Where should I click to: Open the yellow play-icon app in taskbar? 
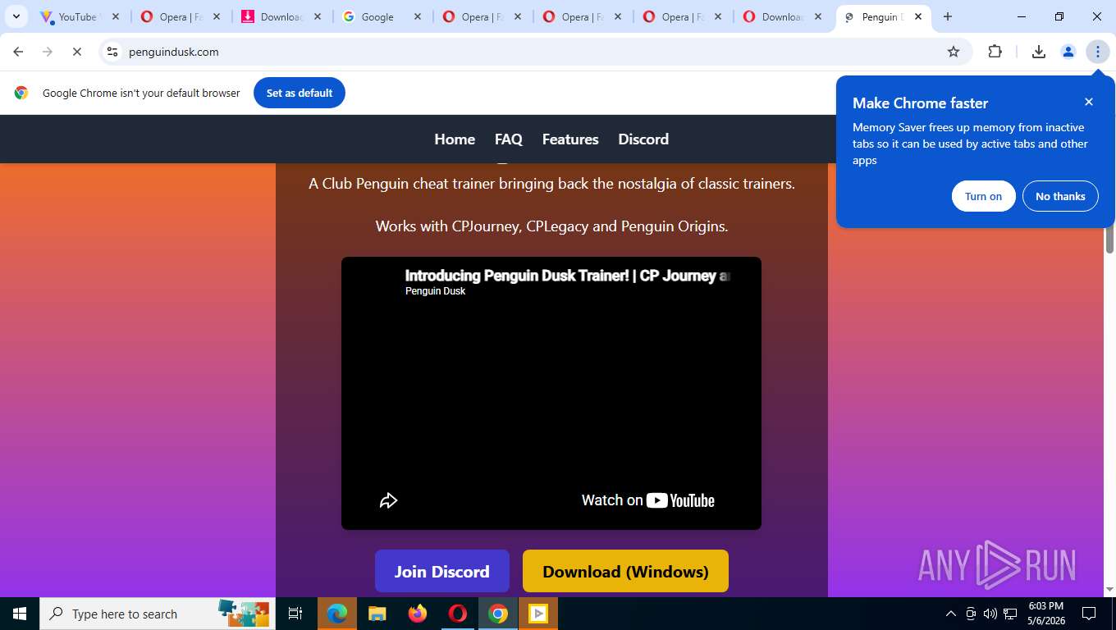click(538, 614)
